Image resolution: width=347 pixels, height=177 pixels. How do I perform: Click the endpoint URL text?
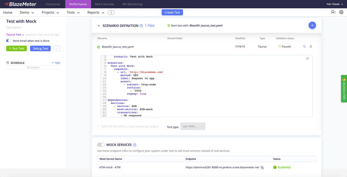[222, 168]
